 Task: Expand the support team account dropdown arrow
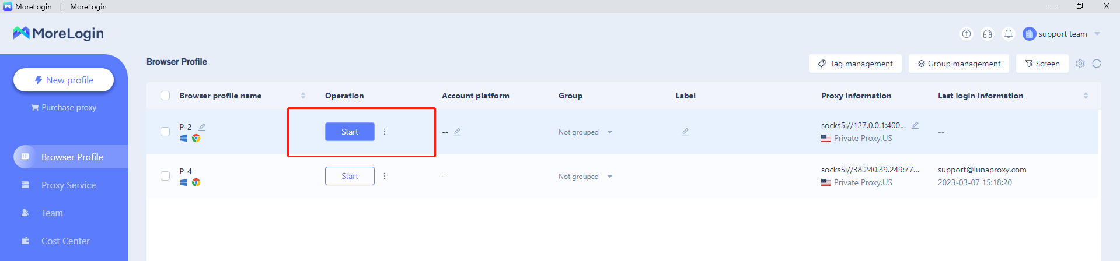coord(1097,34)
